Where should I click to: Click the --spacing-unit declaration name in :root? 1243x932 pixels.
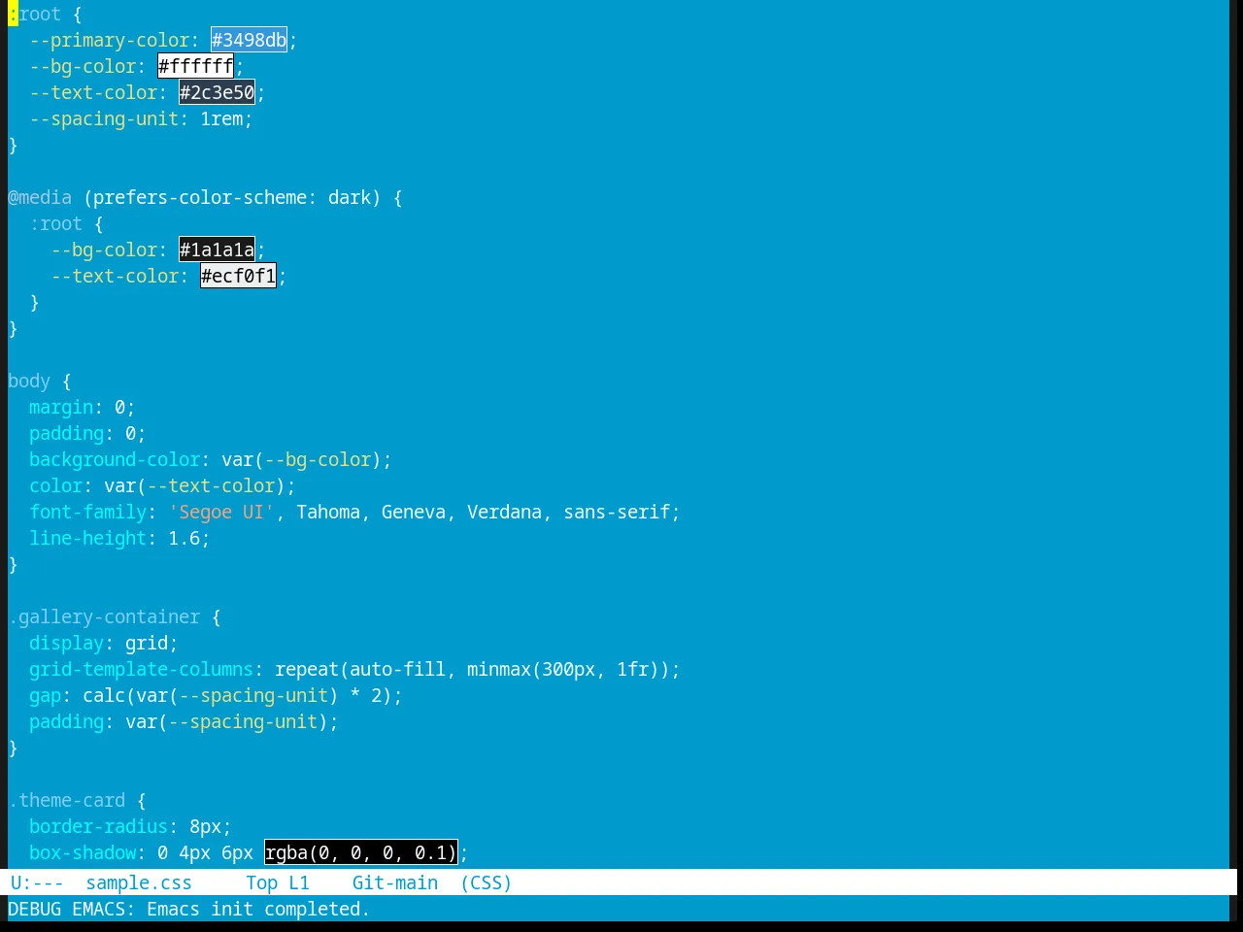coord(104,118)
